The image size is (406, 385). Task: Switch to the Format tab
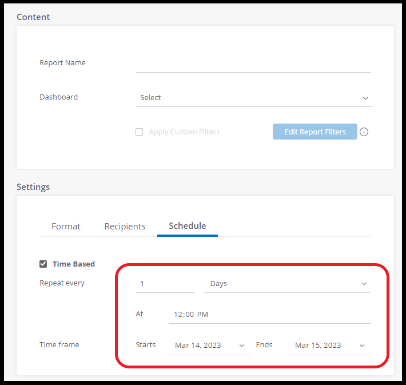coord(66,227)
